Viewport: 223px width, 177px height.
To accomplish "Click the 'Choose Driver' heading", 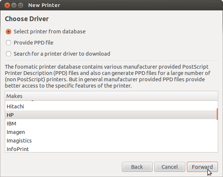I will [x=27, y=19].
